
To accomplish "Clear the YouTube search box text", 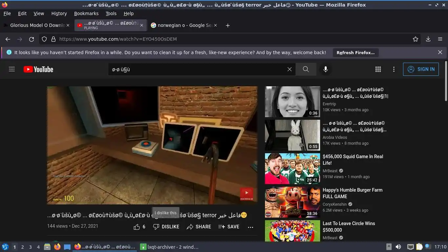I will coord(289,69).
